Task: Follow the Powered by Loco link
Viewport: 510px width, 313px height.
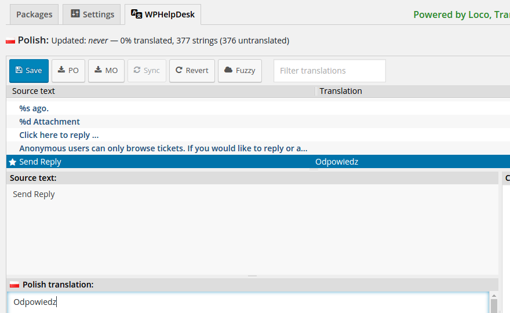Action: (x=461, y=14)
